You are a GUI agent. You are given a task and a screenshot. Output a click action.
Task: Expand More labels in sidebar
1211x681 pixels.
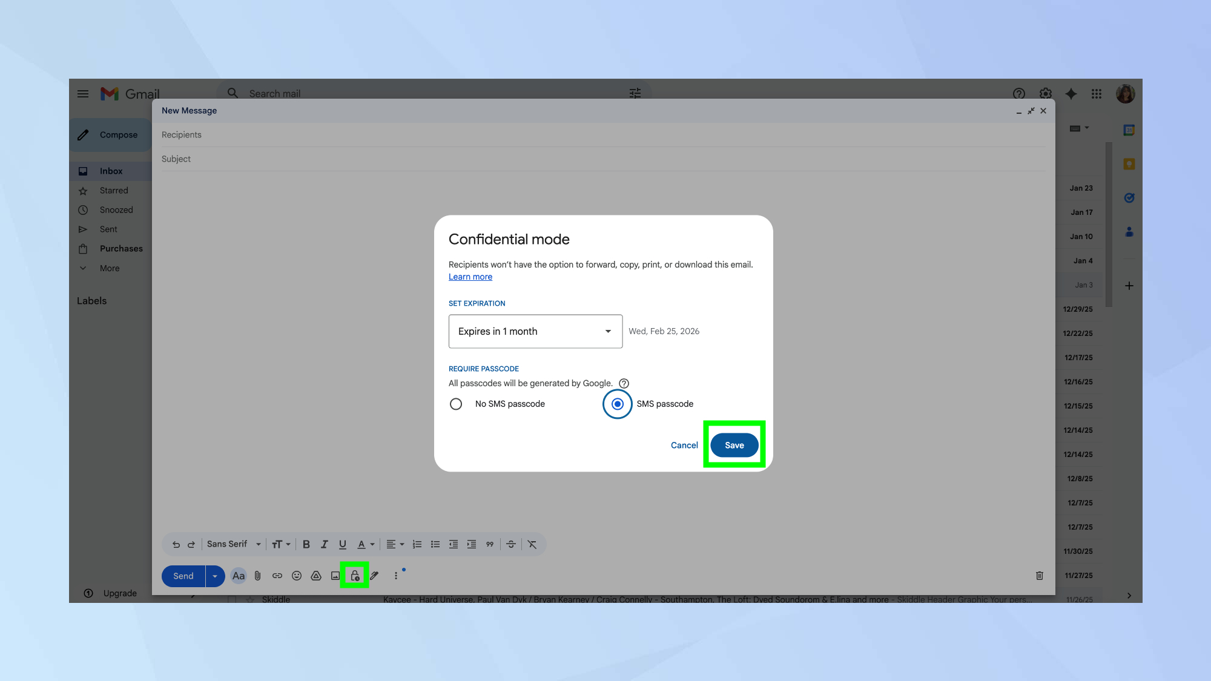pyautogui.click(x=109, y=268)
